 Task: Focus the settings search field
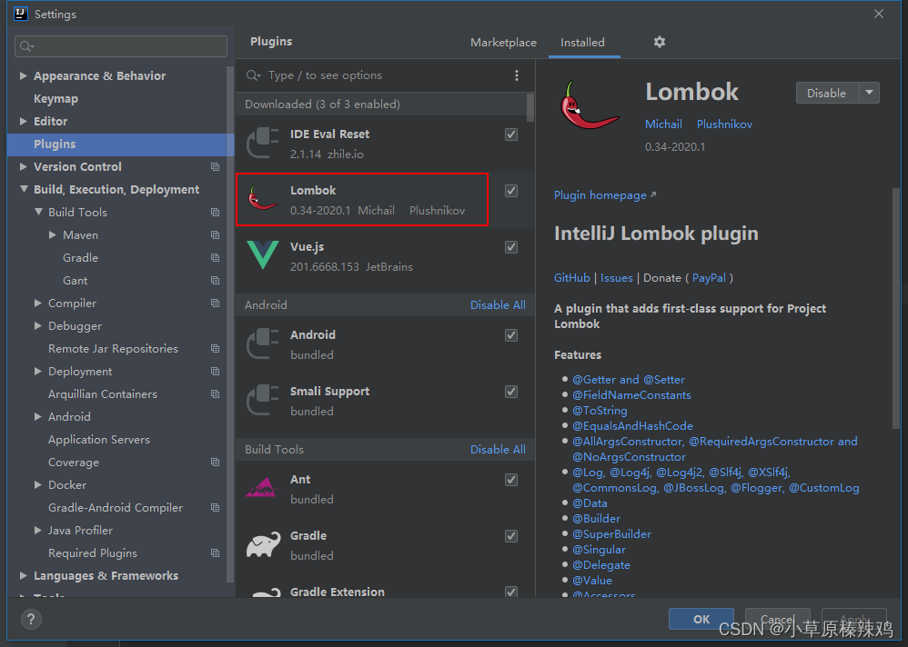[120, 46]
